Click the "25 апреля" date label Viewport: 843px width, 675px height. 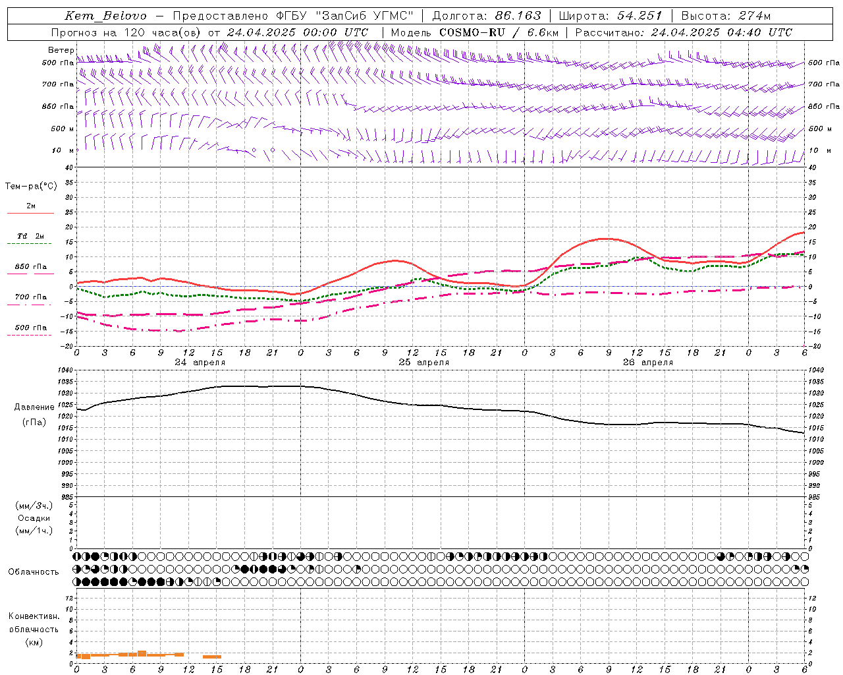pos(423,363)
